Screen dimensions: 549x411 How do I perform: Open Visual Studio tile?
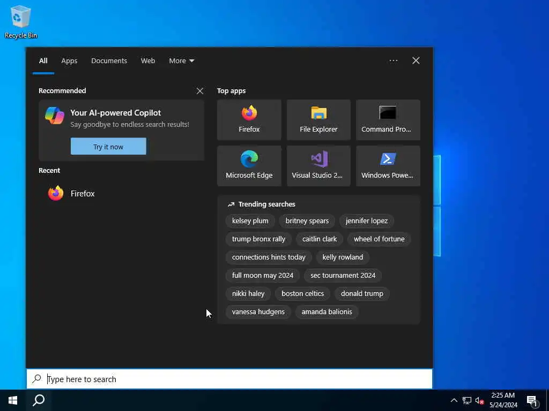pyautogui.click(x=318, y=166)
